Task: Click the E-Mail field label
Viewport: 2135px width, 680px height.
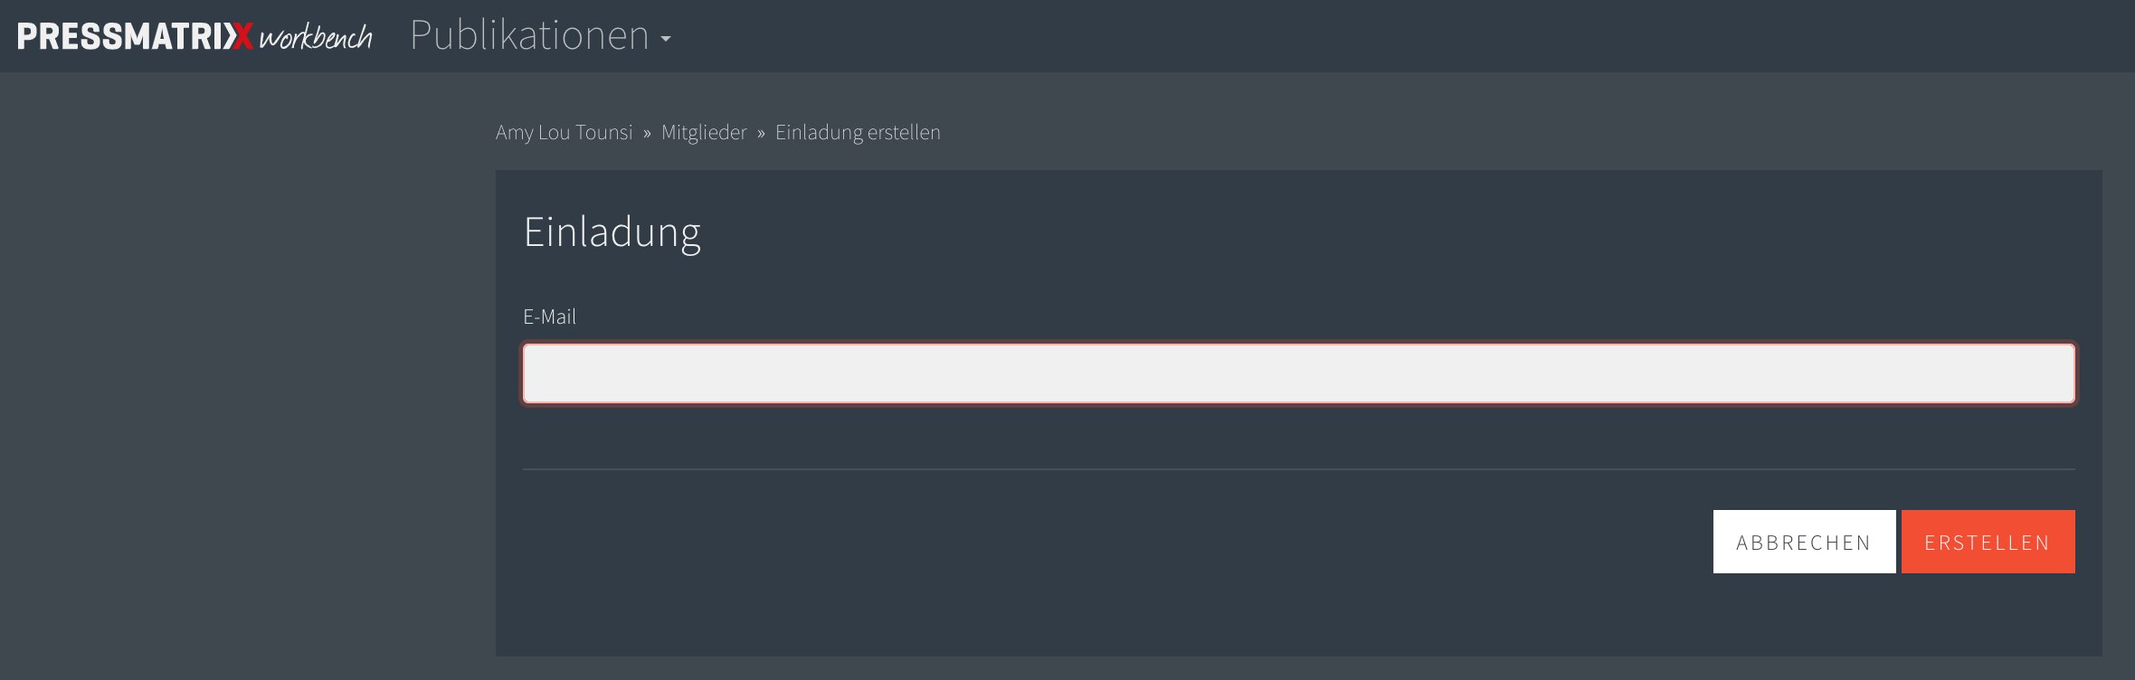Action: [549, 316]
